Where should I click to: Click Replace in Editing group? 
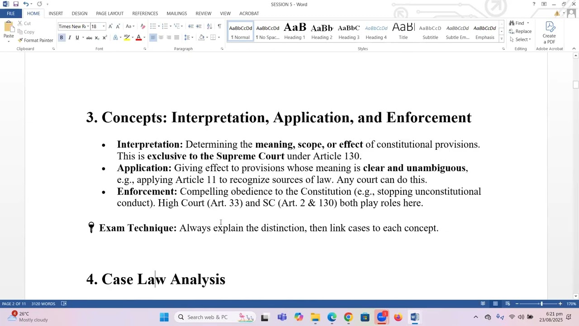click(520, 31)
